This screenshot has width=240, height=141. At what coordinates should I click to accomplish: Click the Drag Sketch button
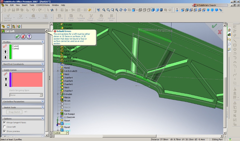[14, 112]
